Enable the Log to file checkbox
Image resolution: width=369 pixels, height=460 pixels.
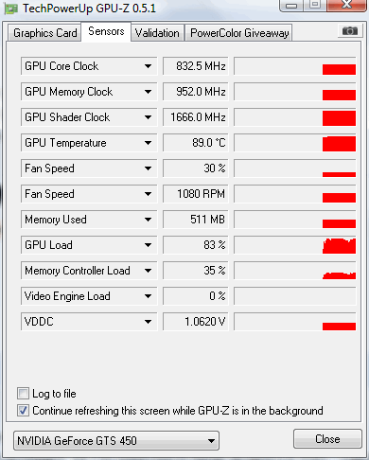(23, 394)
